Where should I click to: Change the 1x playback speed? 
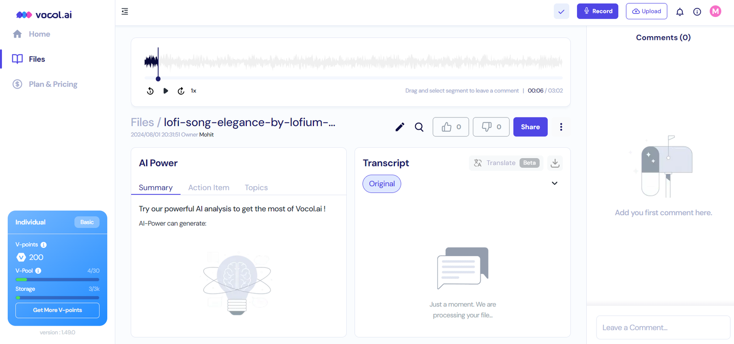point(194,91)
